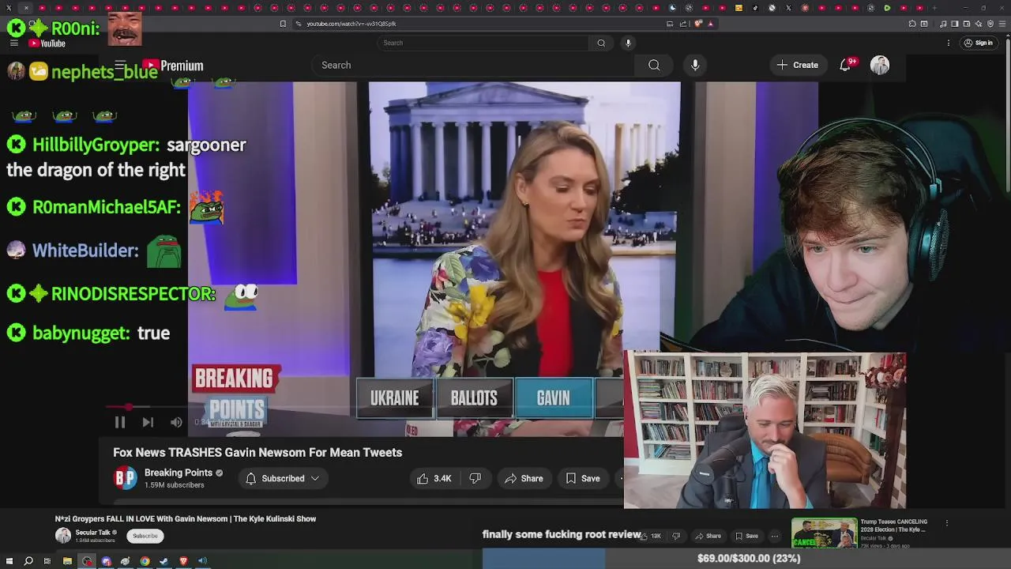Viewport: 1011px width, 569px height.
Task: Open Google Chrome from the taskbar
Action: click(145, 561)
